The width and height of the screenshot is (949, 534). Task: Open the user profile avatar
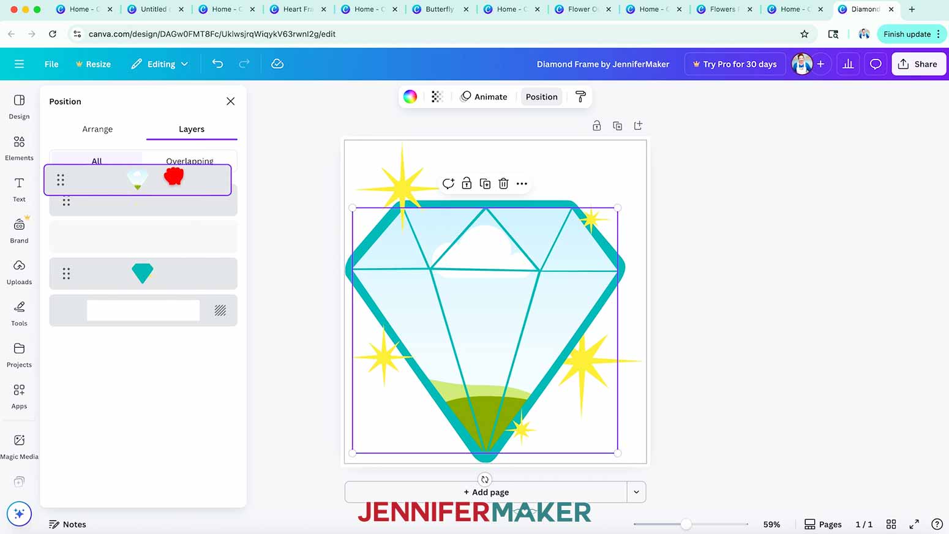(x=802, y=64)
